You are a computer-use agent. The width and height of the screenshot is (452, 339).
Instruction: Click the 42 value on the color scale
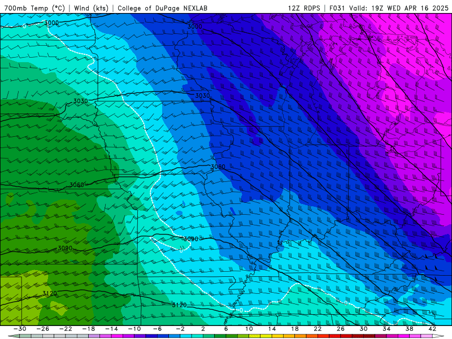coord(432,329)
